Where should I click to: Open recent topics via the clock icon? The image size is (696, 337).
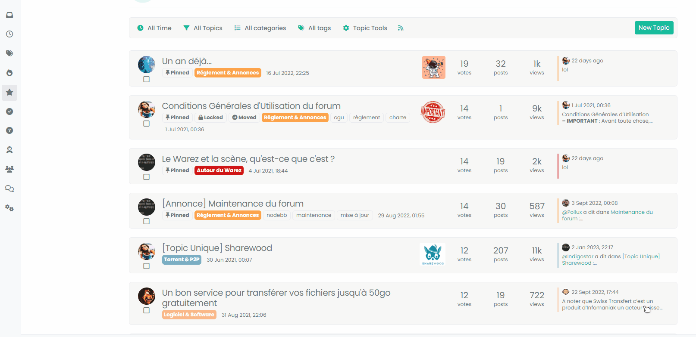pos(9,34)
